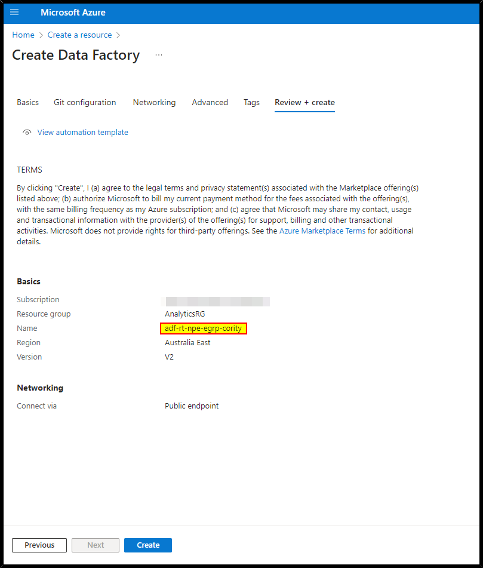Open the Azure portal hamburger menu
The image size is (483, 568).
[x=14, y=13]
